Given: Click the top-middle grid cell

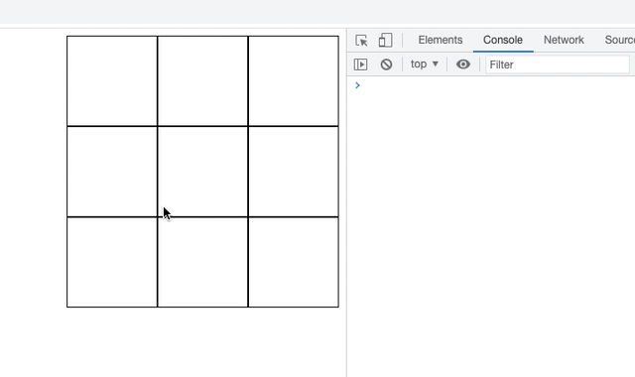Looking at the screenshot, I should (202, 81).
